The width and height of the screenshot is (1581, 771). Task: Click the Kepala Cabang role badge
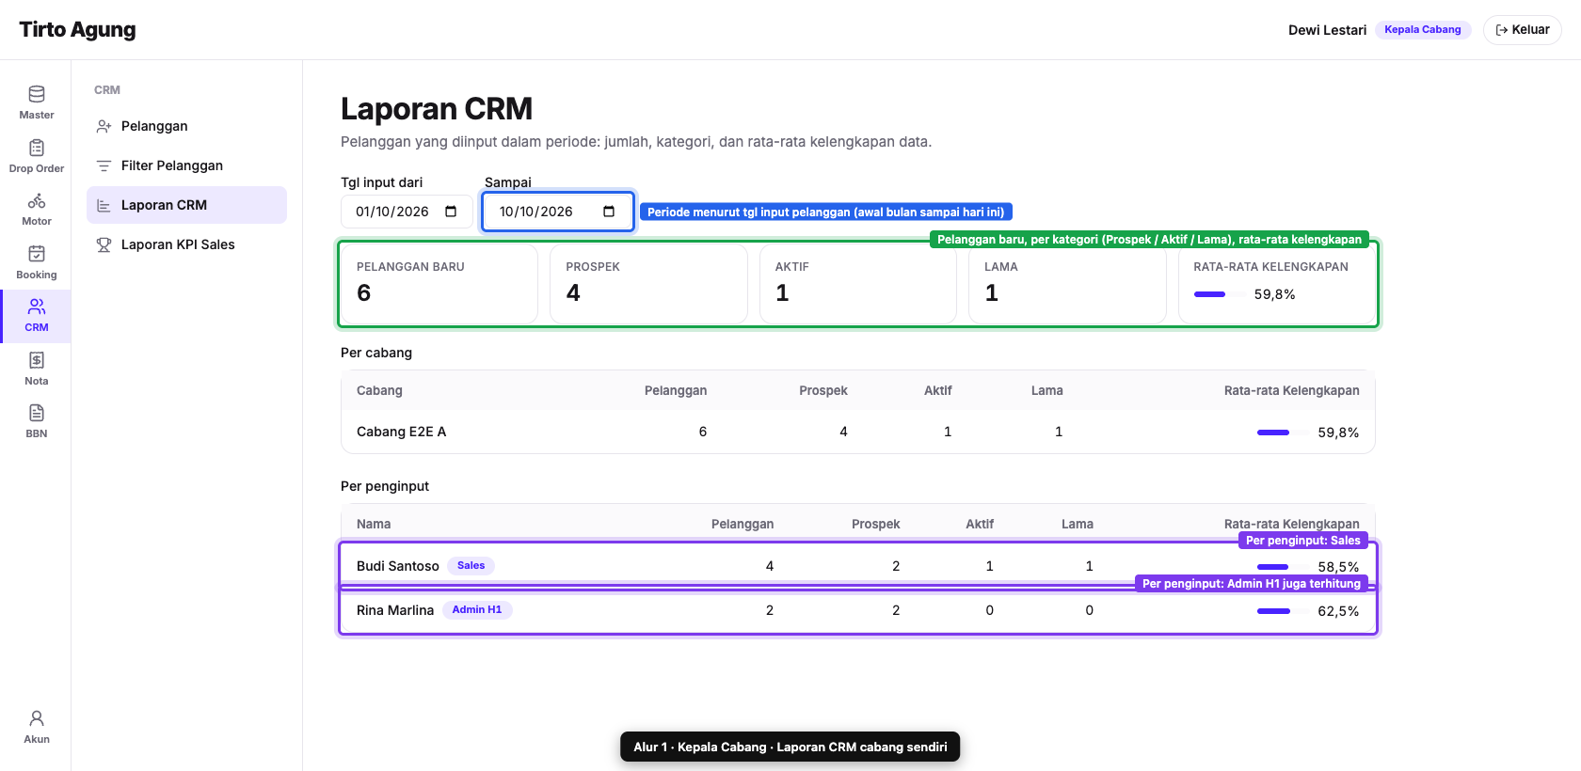(1422, 30)
